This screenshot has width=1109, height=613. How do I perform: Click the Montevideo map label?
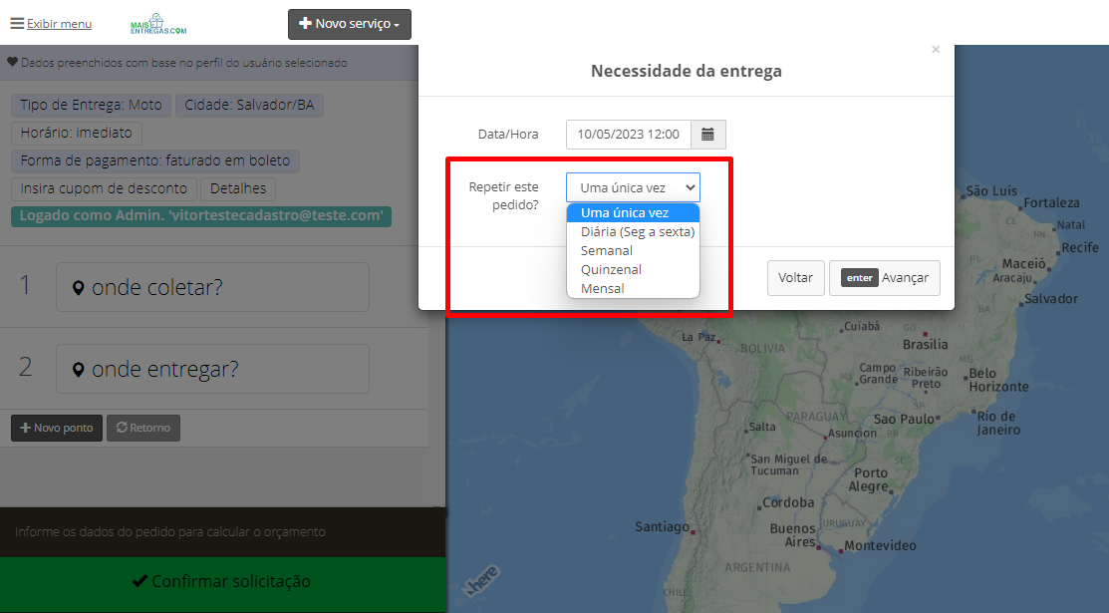pyautogui.click(x=881, y=546)
